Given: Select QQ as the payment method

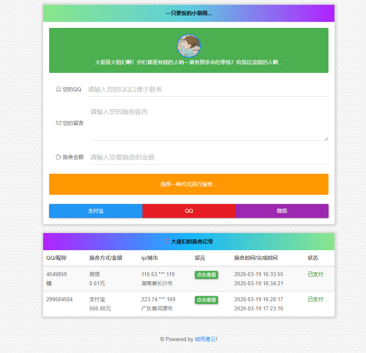Looking at the screenshot, I should pyautogui.click(x=188, y=211).
